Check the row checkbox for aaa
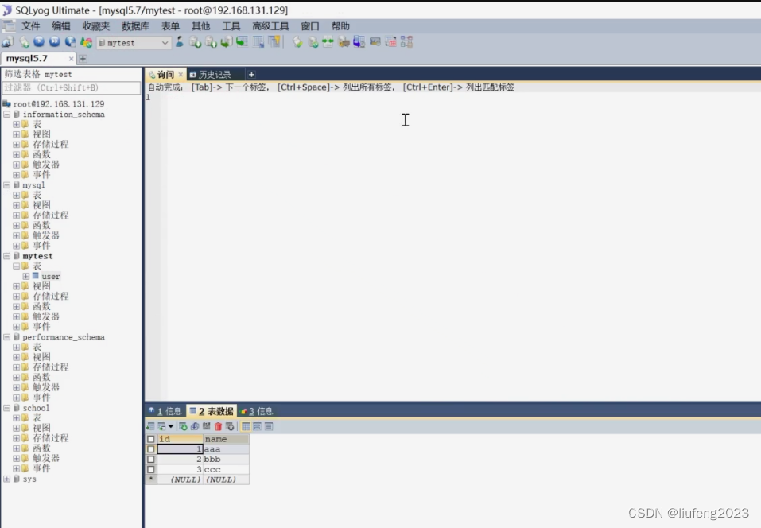The height and width of the screenshot is (528, 761). coord(151,449)
